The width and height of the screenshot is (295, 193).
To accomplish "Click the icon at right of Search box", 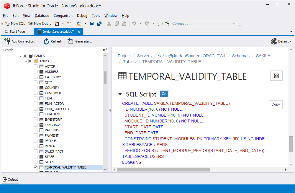I will tap(105, 50).
